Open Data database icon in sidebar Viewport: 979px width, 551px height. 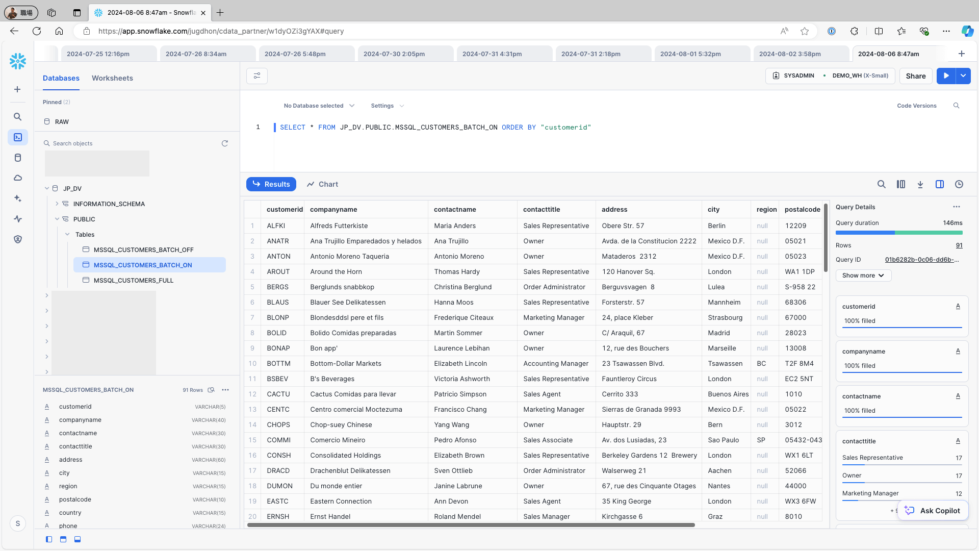pyautogui.click(x=18, y=158)
